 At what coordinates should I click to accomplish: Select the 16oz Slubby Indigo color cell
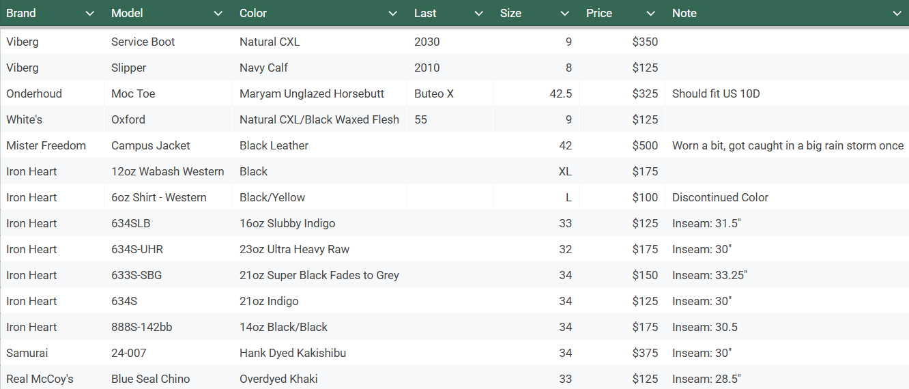click(319, 223)
